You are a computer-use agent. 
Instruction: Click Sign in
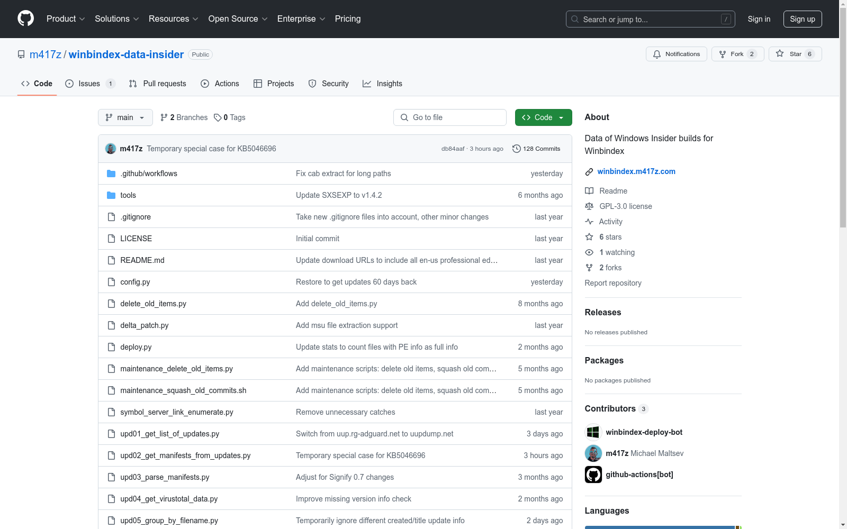(x=759, y=19)
